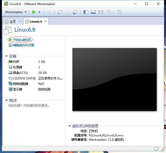166x153 pixels.
Task: Select the 处理器 device row
Action: 35,67
